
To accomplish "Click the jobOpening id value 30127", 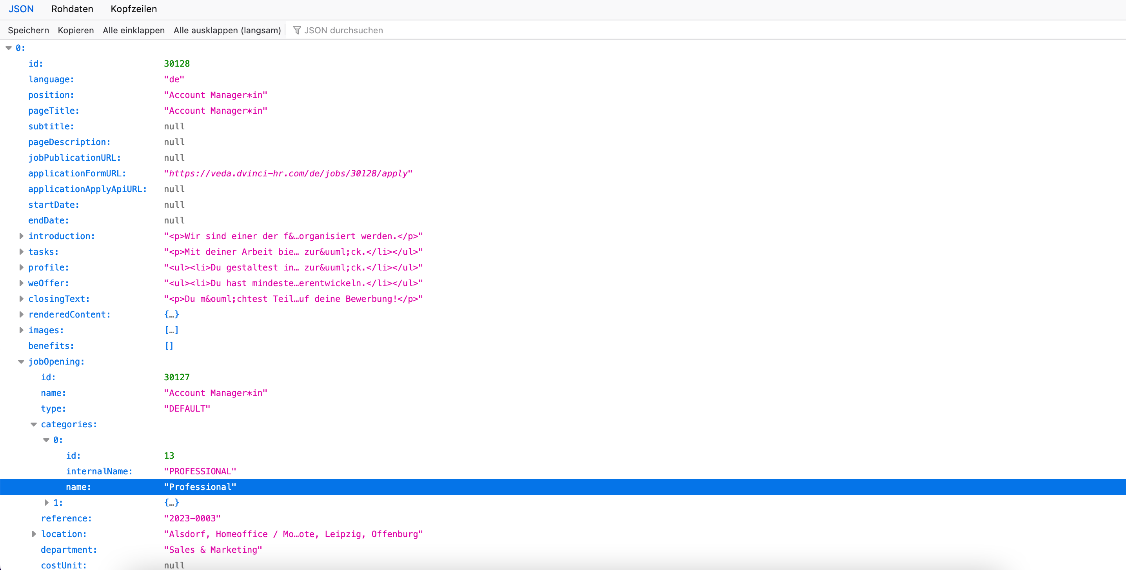I will (176, 377).
